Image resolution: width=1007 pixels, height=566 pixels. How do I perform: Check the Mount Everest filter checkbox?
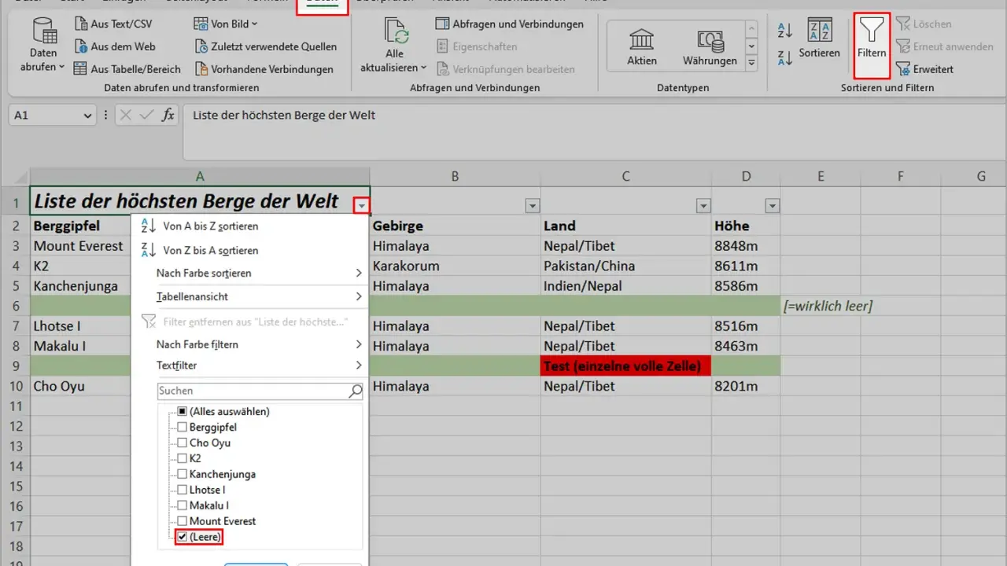tap(183, 521)
